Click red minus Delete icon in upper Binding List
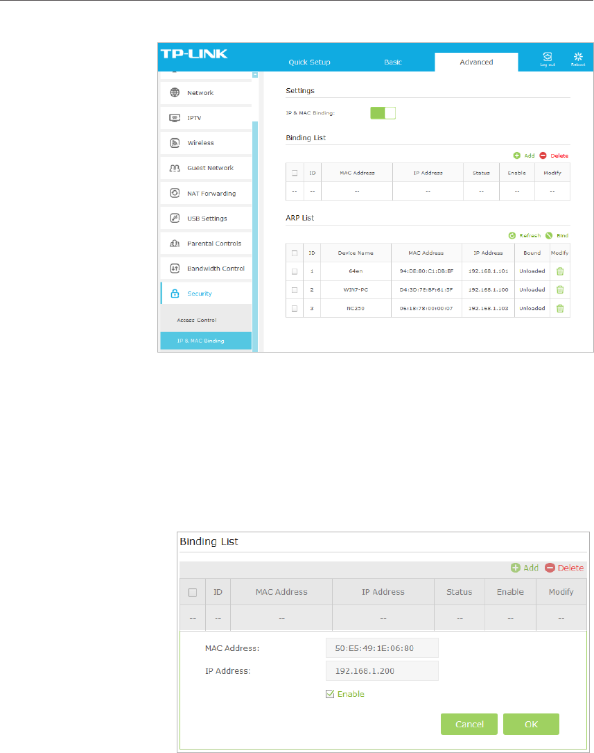This screenshot has height=753, width=594. pos(543,155)
